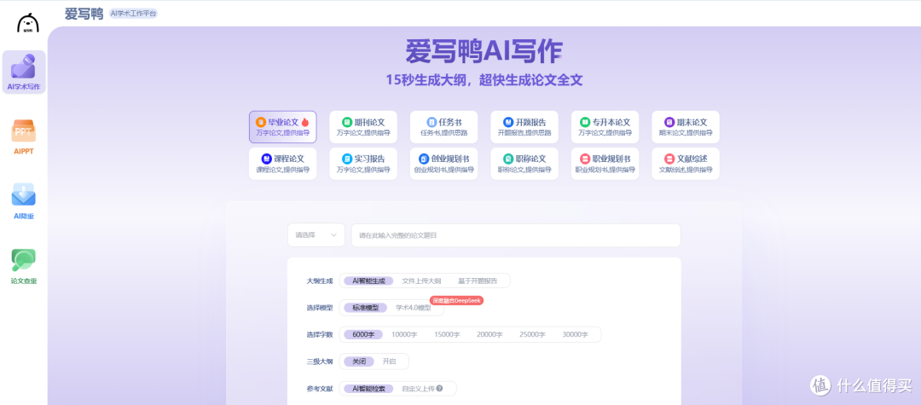Choose the 学术4.0模型 option
The width and height of the screenshot is (921, 405).
(413, 307)
